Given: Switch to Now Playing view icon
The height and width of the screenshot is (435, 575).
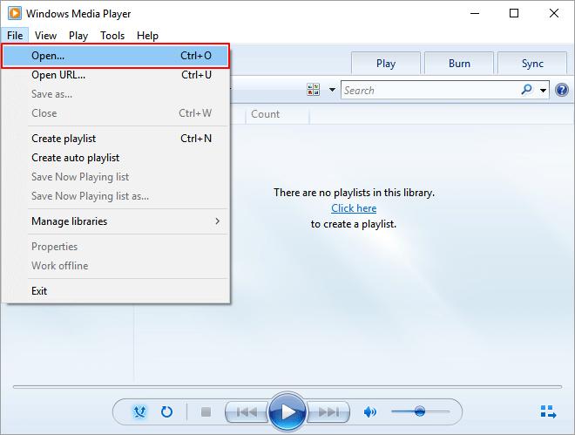Looking at the screenshot, I should coord(548,411).
